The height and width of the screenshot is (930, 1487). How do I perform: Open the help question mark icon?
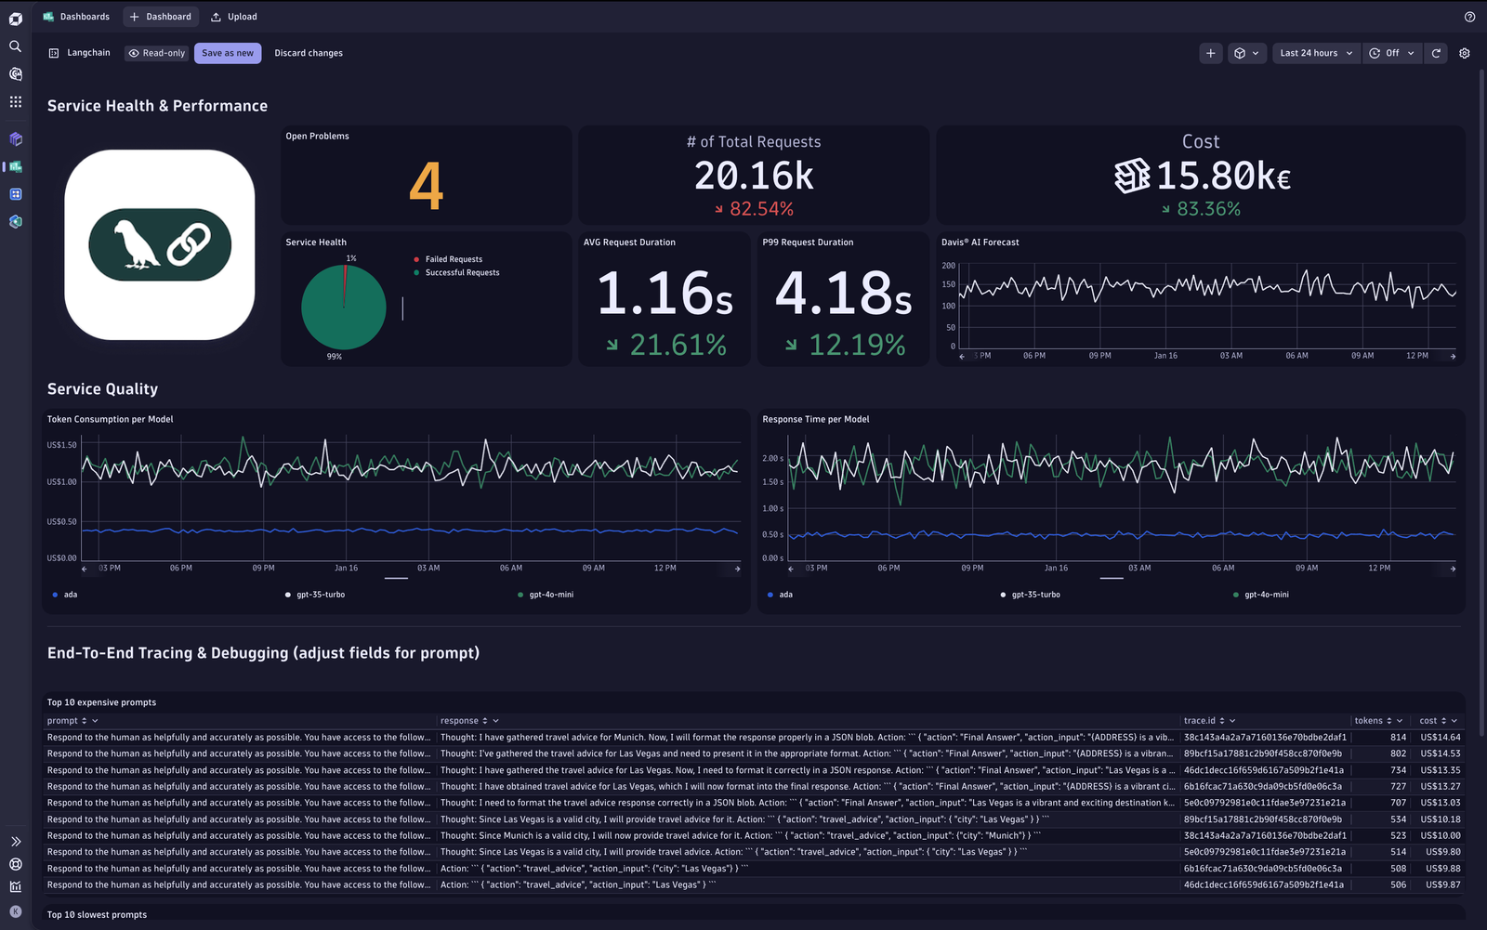point(1469,17)
